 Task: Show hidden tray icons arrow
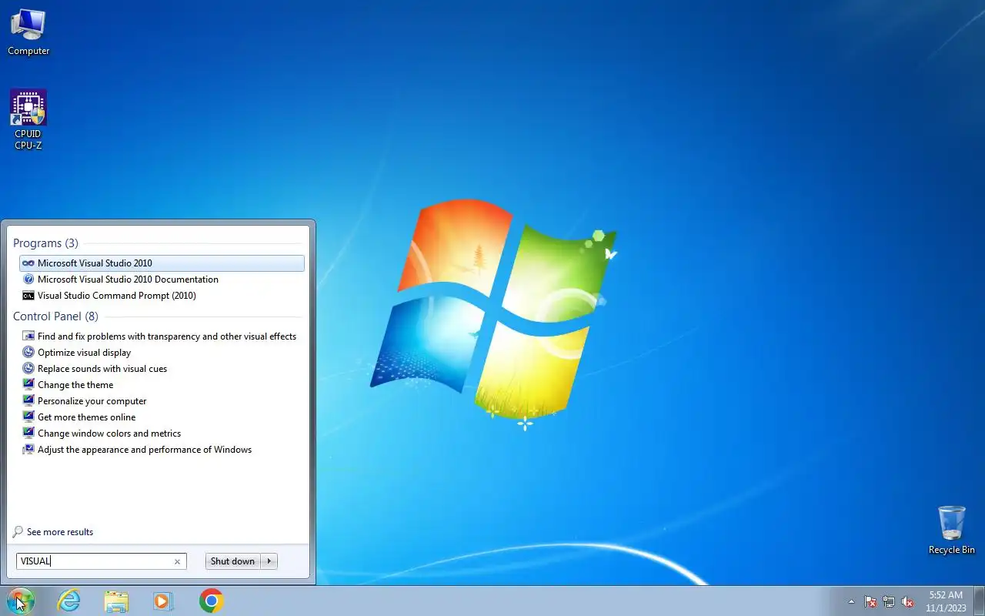(x=851, y=601)
